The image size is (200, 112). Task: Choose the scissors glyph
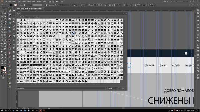(79, 36)
